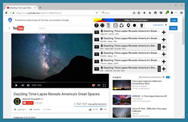Click the black download arrow extension icon
The width and height of the screenshot is (188, 122).
[172, 13]
